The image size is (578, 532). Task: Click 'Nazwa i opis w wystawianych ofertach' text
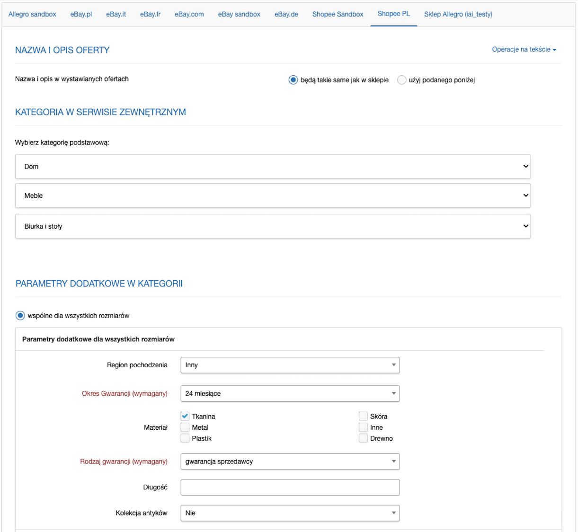pyautogui.click(x=72, y=79)
